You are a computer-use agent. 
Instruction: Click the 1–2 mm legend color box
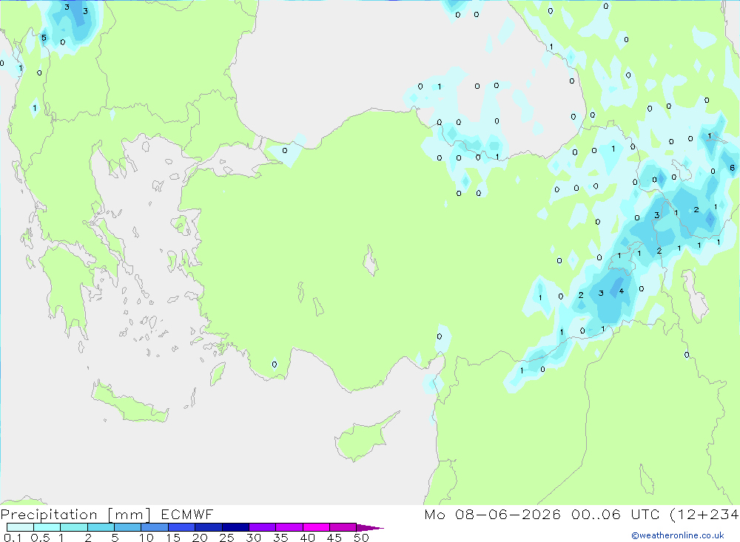(x=73, y=527)
